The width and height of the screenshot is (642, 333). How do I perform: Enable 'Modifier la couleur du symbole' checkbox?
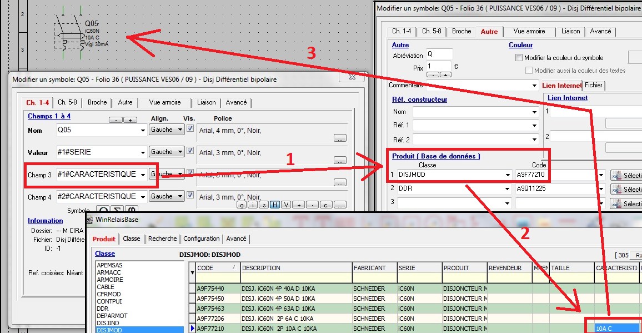[519, 58]
